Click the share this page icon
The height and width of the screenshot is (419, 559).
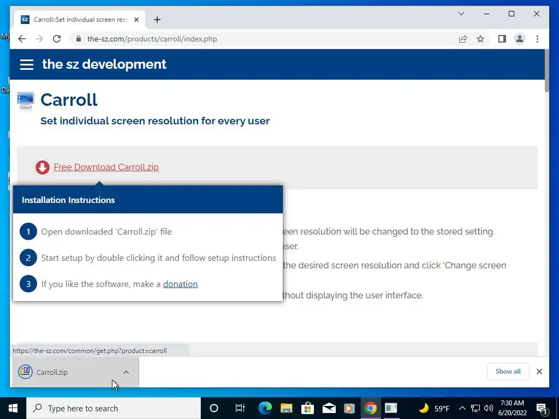tap(463, 39)
